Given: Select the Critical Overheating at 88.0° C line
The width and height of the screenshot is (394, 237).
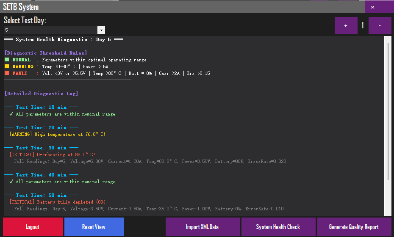Looking at the screenshot, I should click(52, 154).
